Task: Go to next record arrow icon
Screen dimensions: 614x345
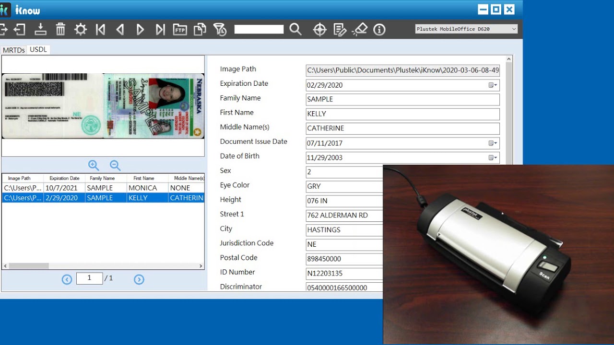Action: click(x=140, y=30)
